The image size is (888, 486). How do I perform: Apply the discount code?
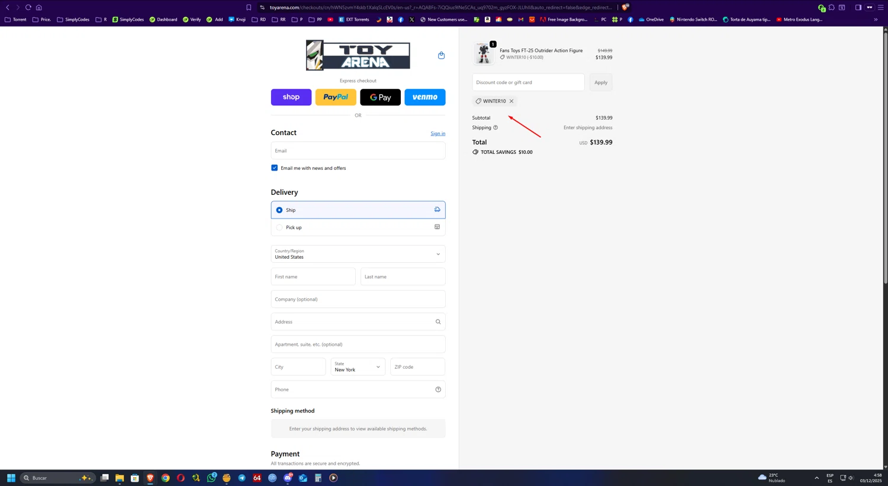pos(601,82)
